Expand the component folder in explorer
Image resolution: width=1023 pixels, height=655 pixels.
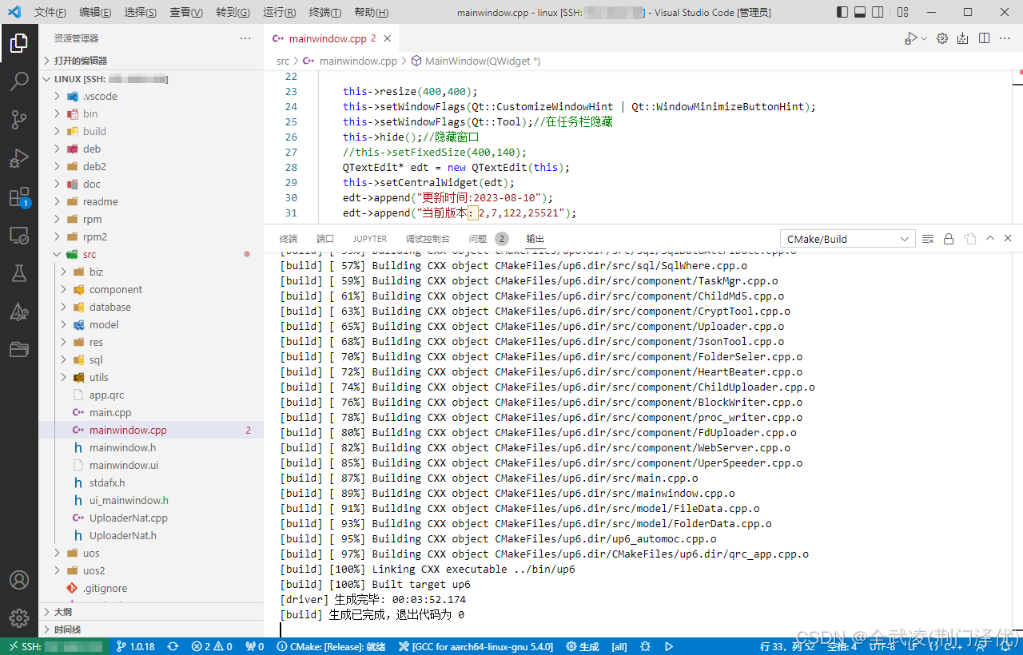115,289
